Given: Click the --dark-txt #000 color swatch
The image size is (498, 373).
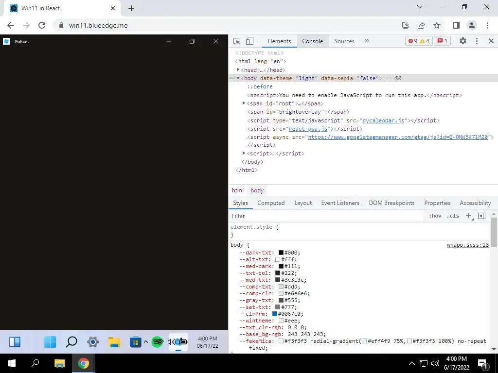Looking at the screenshot, I should click(281, 253).
